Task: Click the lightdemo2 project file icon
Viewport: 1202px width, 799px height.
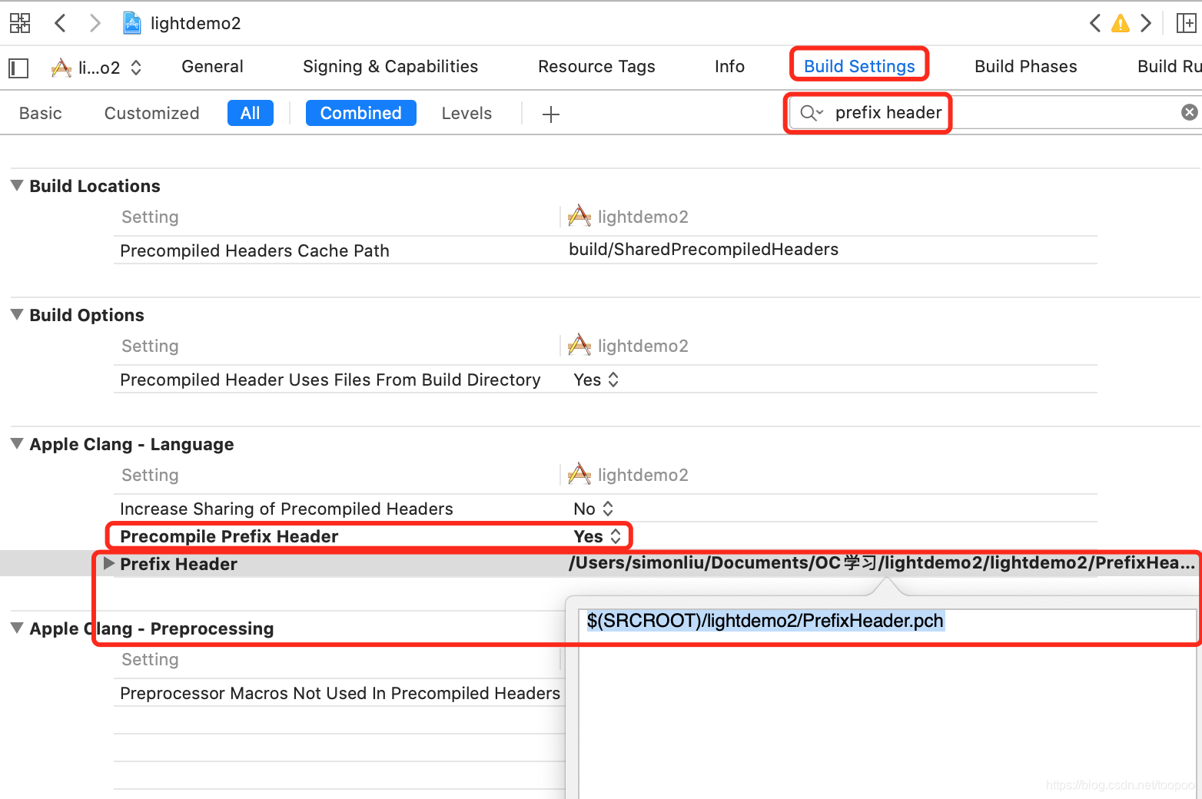Action: pyautogui.click(x=132, y=23)
